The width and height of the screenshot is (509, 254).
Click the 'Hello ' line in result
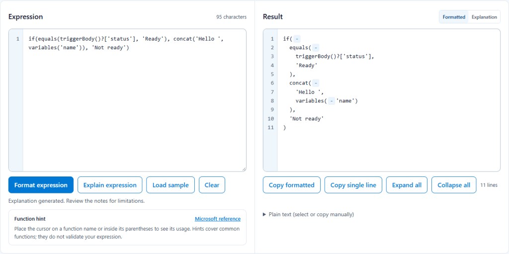click(x=310, y=92)
